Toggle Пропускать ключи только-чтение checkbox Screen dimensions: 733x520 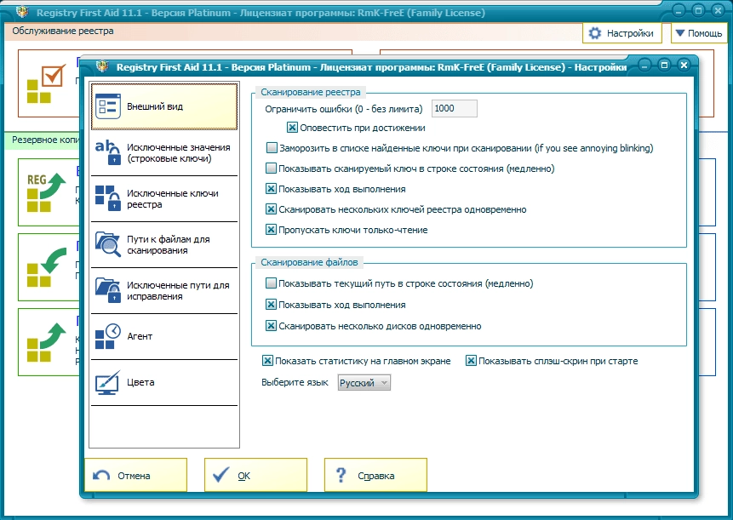[271, 230]
